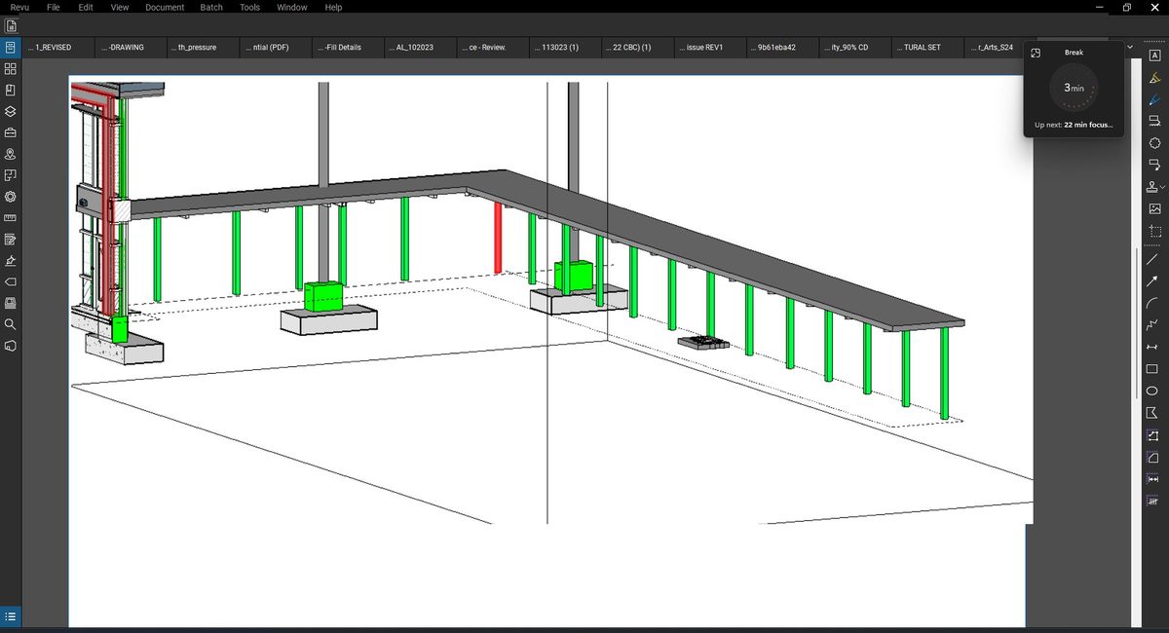Open the Spaces panel with the pin icon
This screenshot has width=1169, height=633.
10,154
